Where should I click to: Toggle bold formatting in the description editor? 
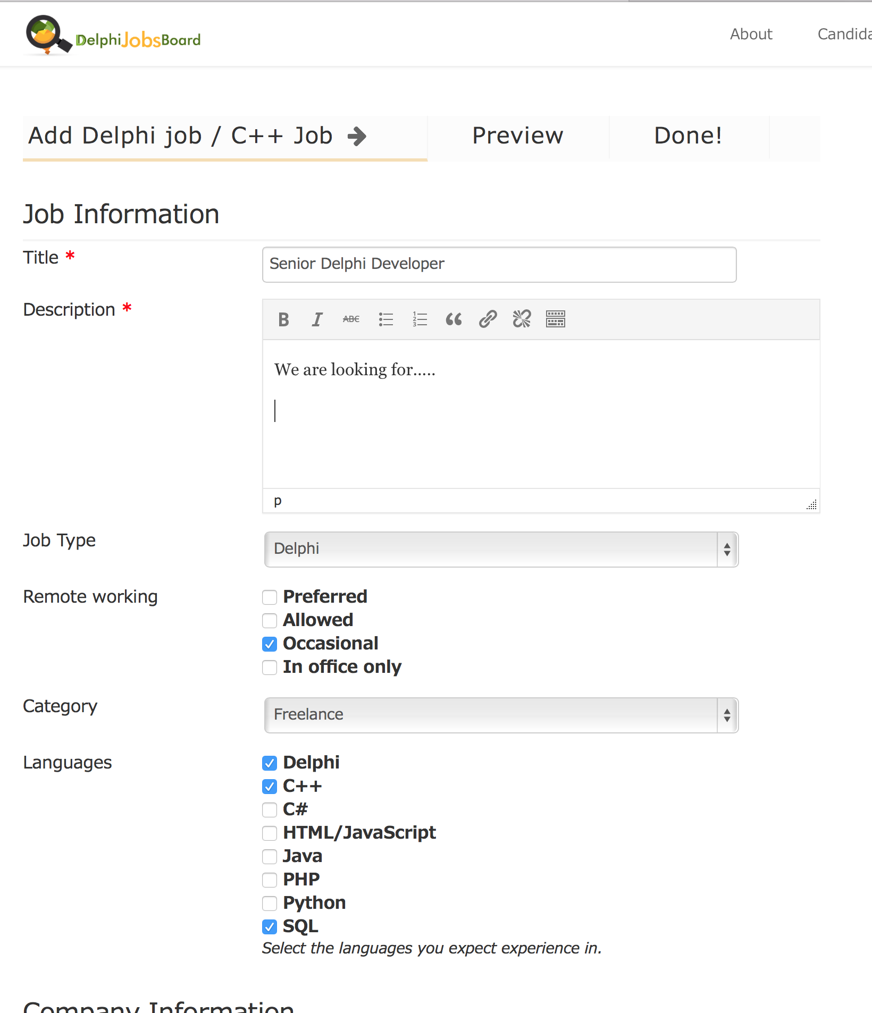[283, 319]
